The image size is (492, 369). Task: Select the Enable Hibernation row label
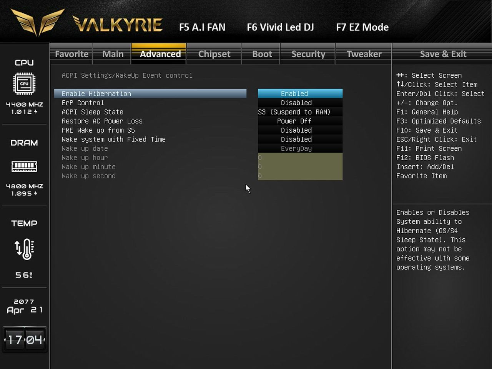[x=150, y=93]
